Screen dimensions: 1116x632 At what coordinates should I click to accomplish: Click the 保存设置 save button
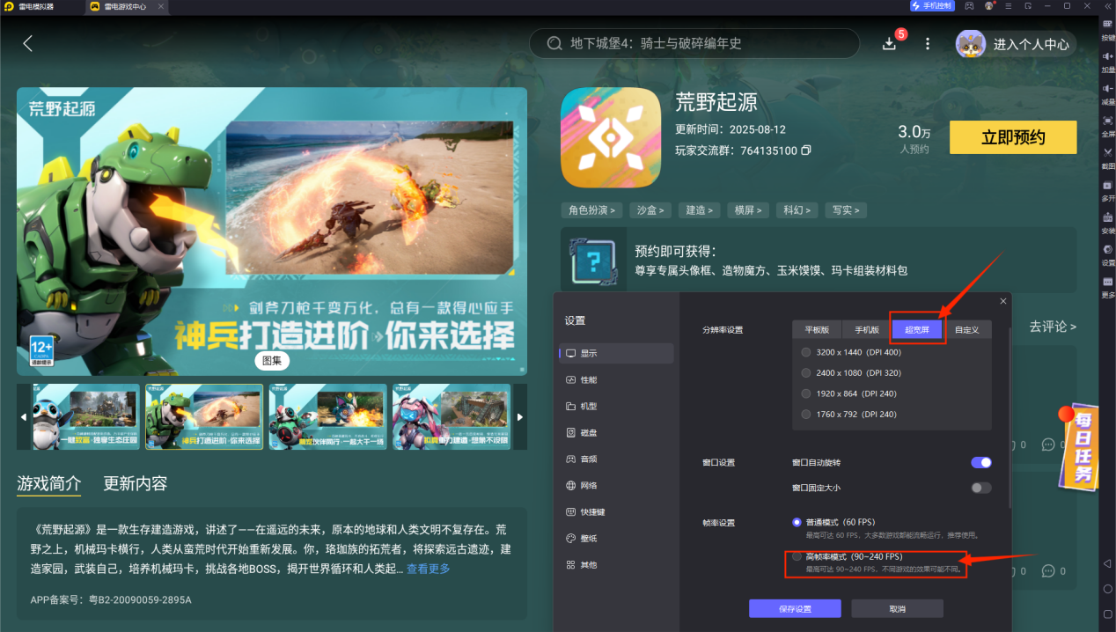click(x=794, y=609)
